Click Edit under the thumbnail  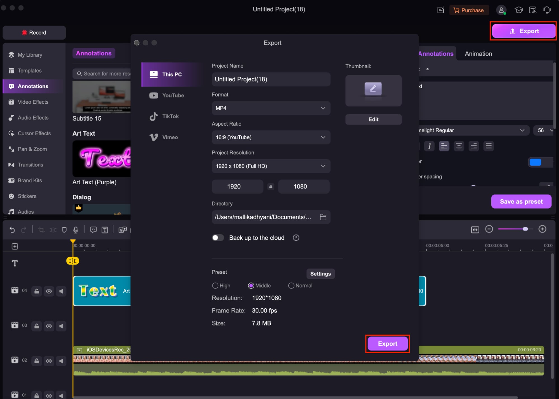373,119
